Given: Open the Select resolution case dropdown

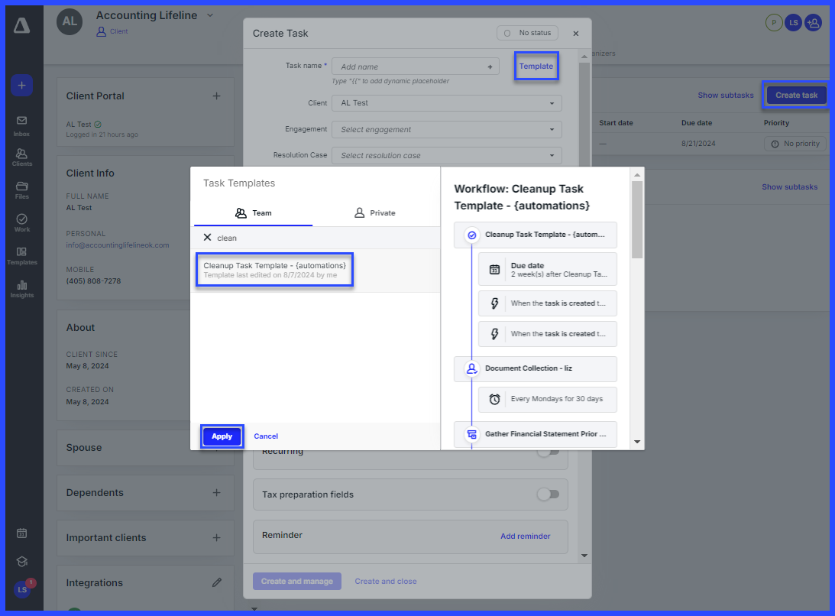Looking at the screenshot, I should [x=446, y=156].
